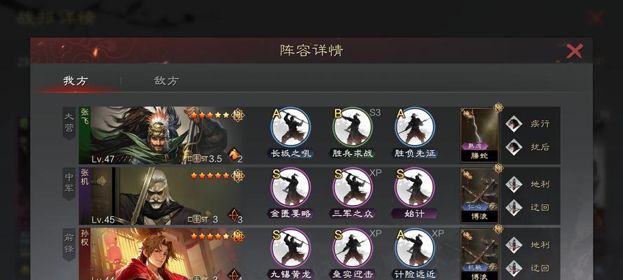This screenshot has width=623, height=280.
Task: Open the 九锡黄龙 skill icon
Action: pos(291,248)
